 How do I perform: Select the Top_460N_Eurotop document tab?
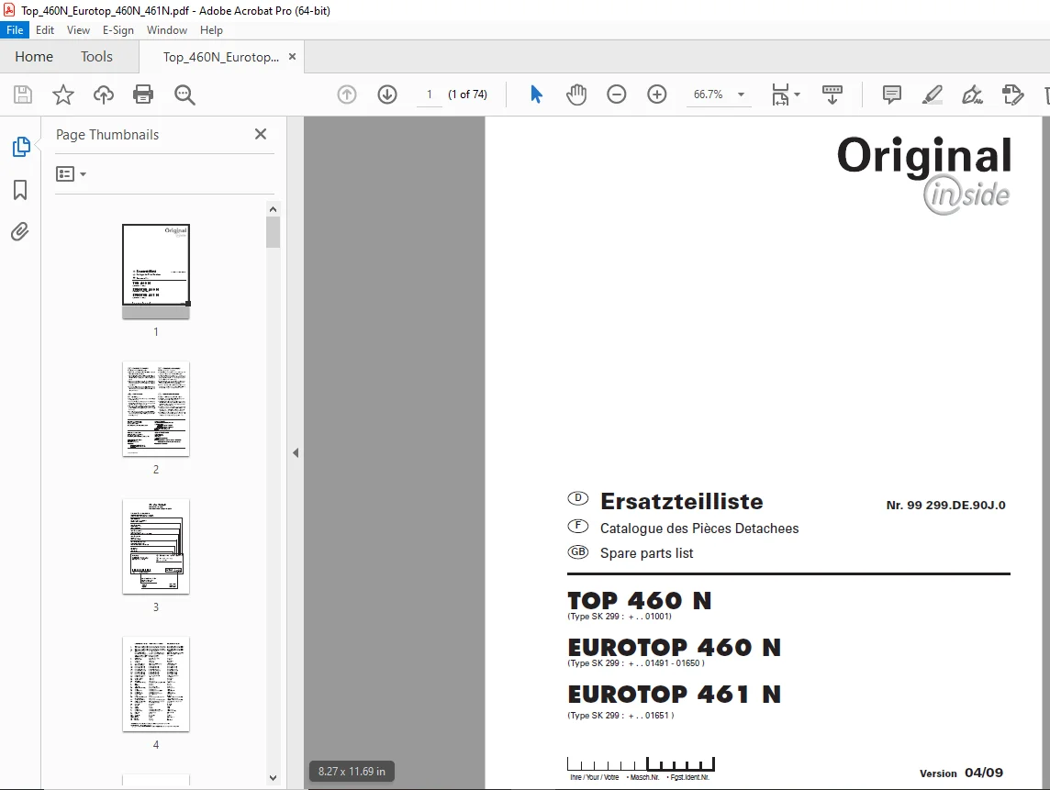[x=221, y=57]
